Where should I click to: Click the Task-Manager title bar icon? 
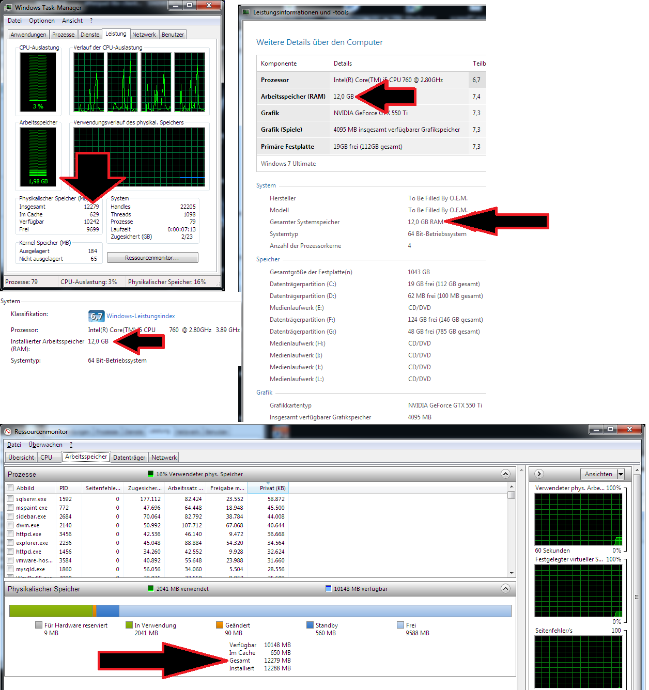pyautogui.click(x=9, y=7)
